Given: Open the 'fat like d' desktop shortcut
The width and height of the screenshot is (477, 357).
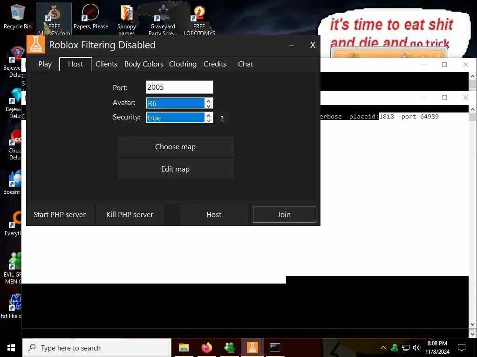Looking at the screenshot, I should click(x=12, y=306).
